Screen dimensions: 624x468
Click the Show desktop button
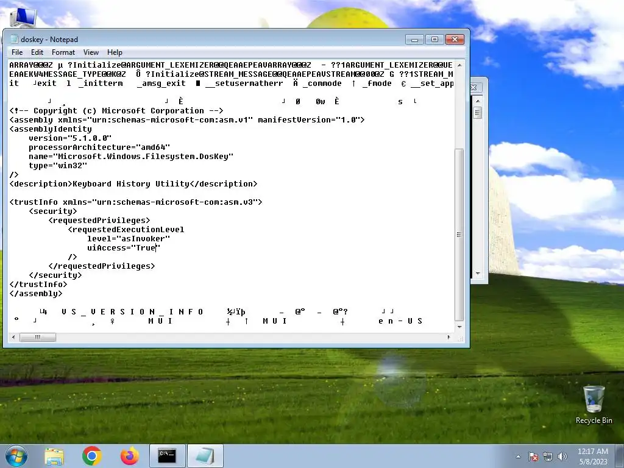click(620, 456)
